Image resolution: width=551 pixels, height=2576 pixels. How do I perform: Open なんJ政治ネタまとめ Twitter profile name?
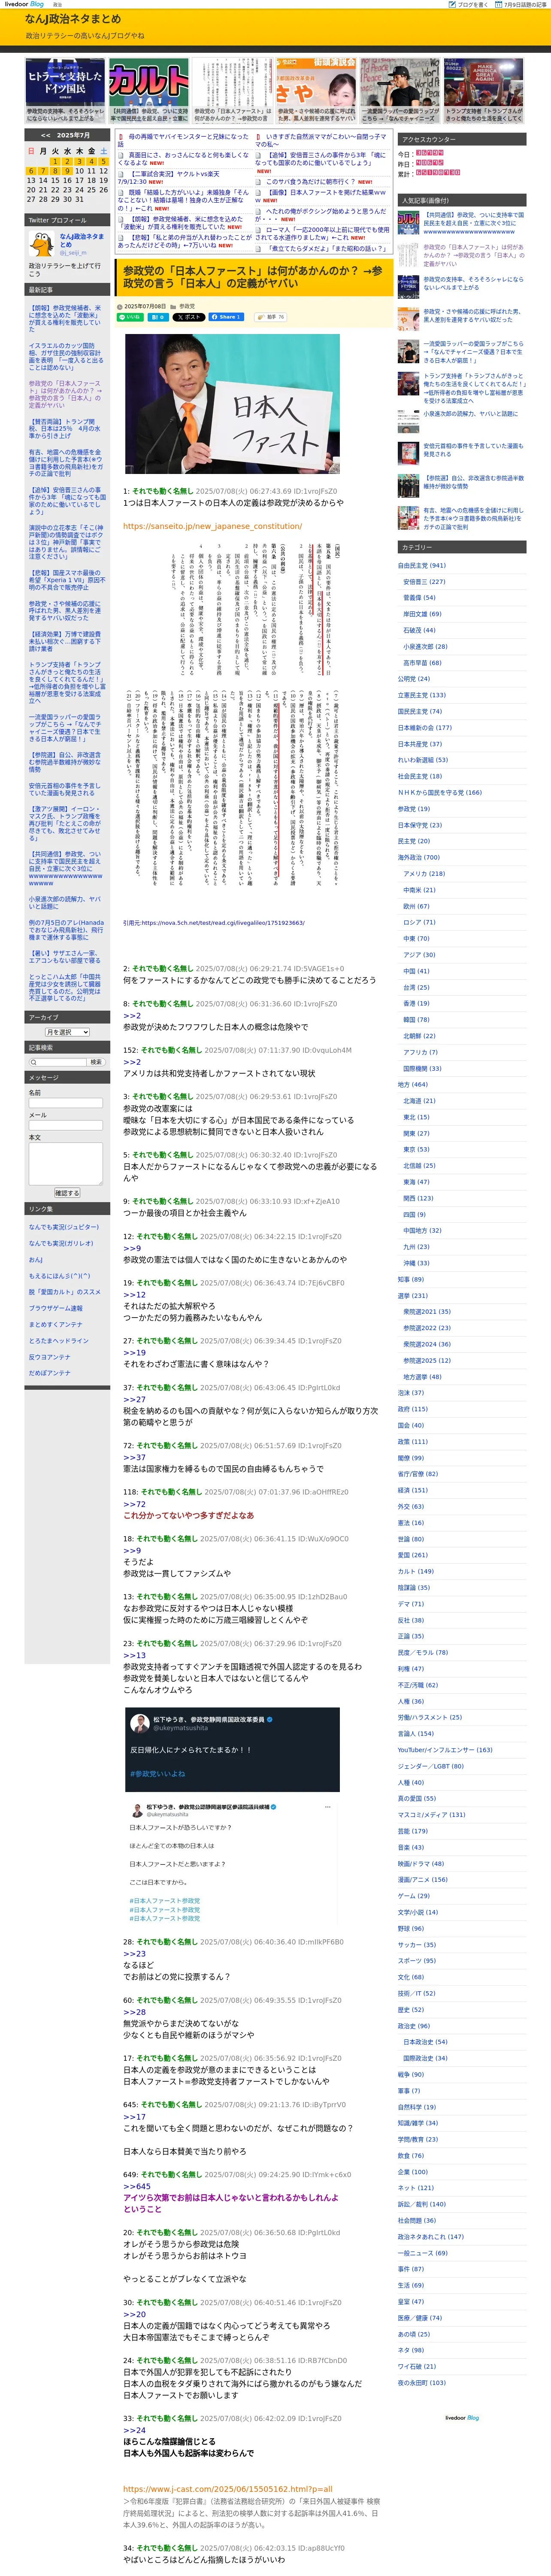click(81, 239)
